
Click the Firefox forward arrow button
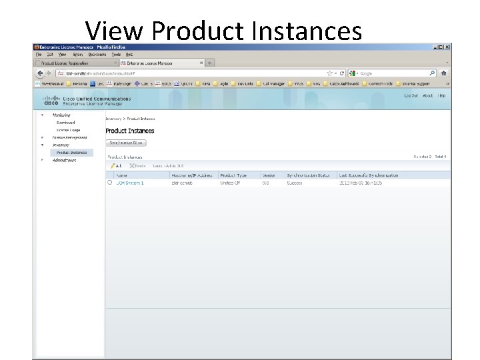49,73
